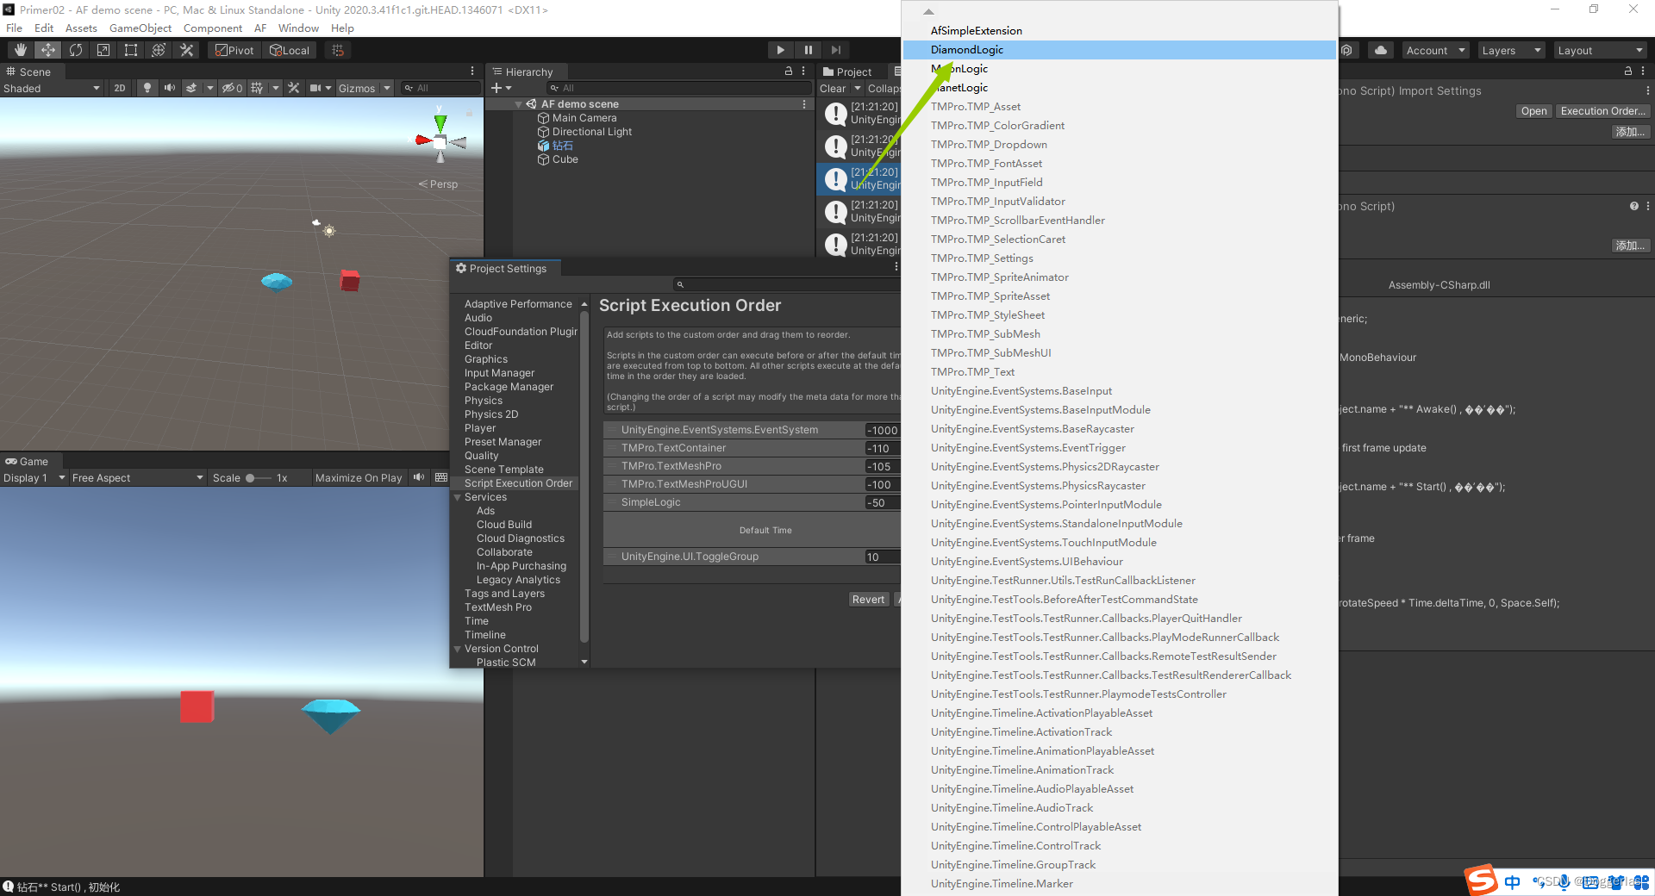Select the Transform tool
Screen dimensions: 1655x896
pyautogui.click(x=159, y=50)
